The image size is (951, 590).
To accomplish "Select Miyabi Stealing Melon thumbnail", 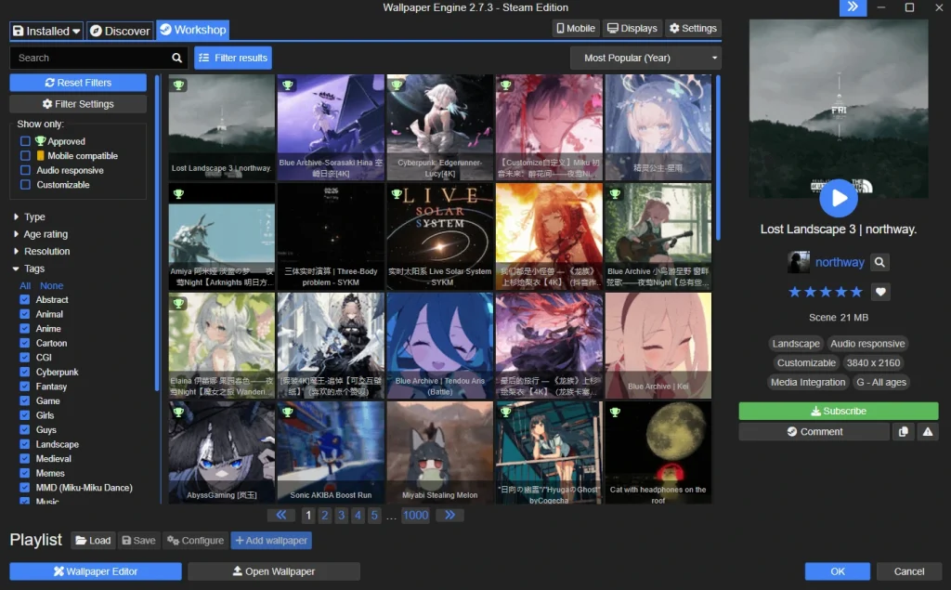I will (439, 452).
